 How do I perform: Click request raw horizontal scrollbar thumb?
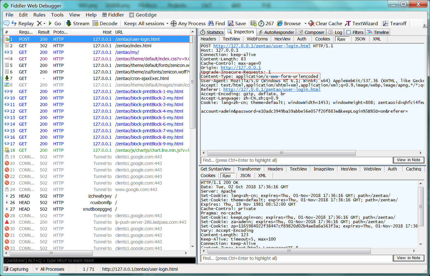[x=282, y=153]
